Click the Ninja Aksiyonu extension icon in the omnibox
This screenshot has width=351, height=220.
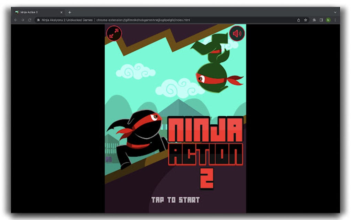[x=39, y=20]
